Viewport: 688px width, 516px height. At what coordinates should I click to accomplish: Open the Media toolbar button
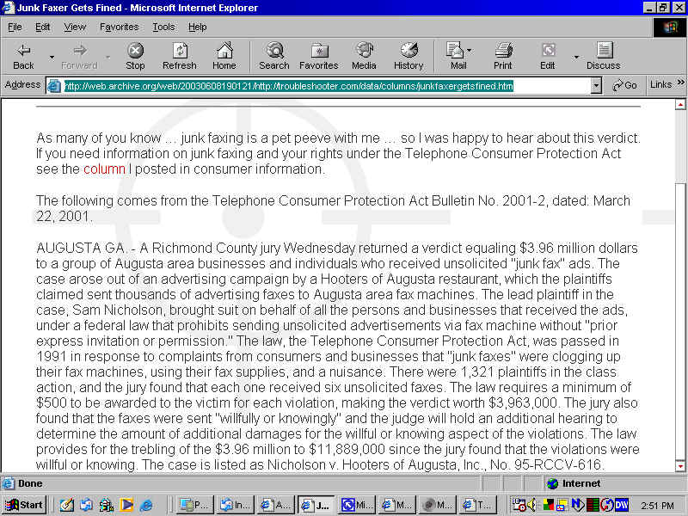coord(364,56)
